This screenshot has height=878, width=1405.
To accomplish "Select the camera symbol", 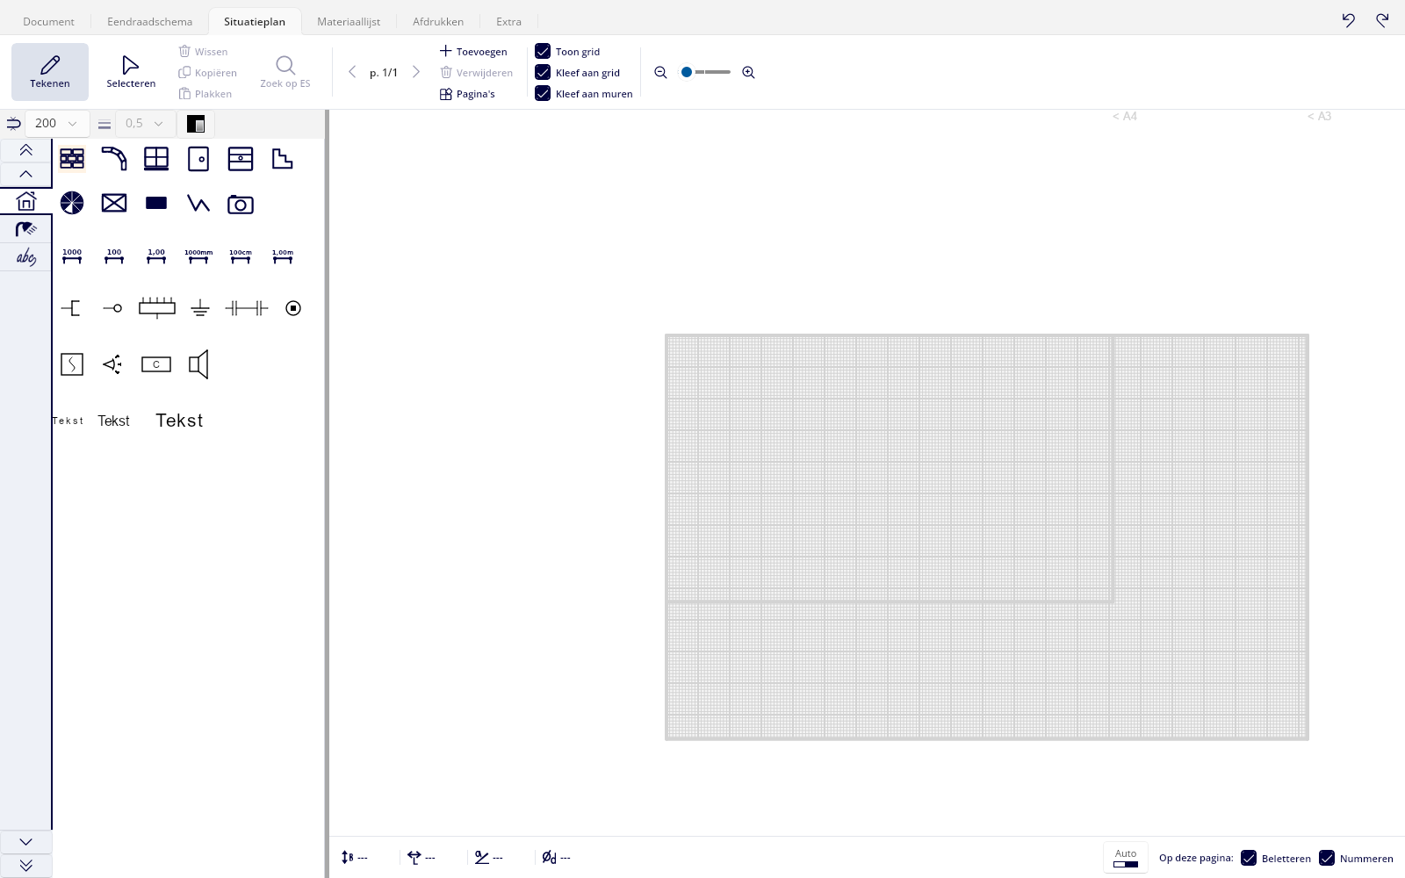I will pos(241,204).
